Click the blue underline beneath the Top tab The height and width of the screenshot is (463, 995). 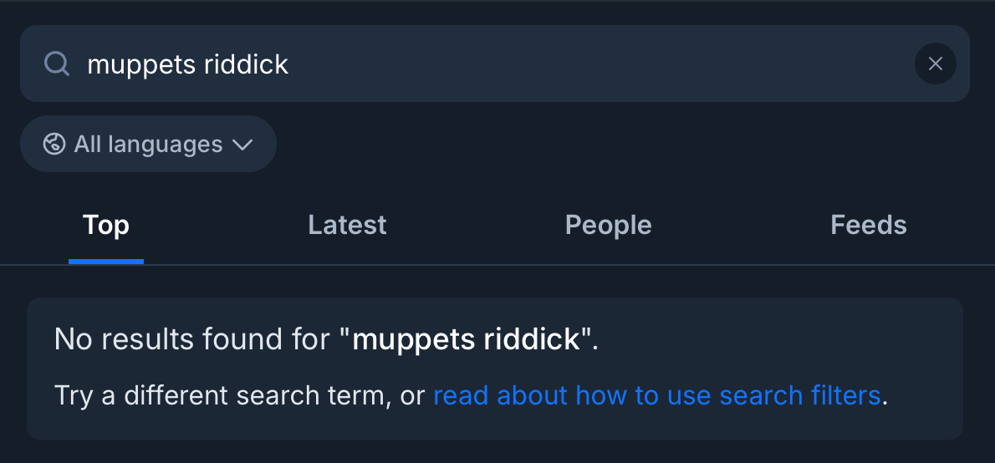click(x=106, y=261)
